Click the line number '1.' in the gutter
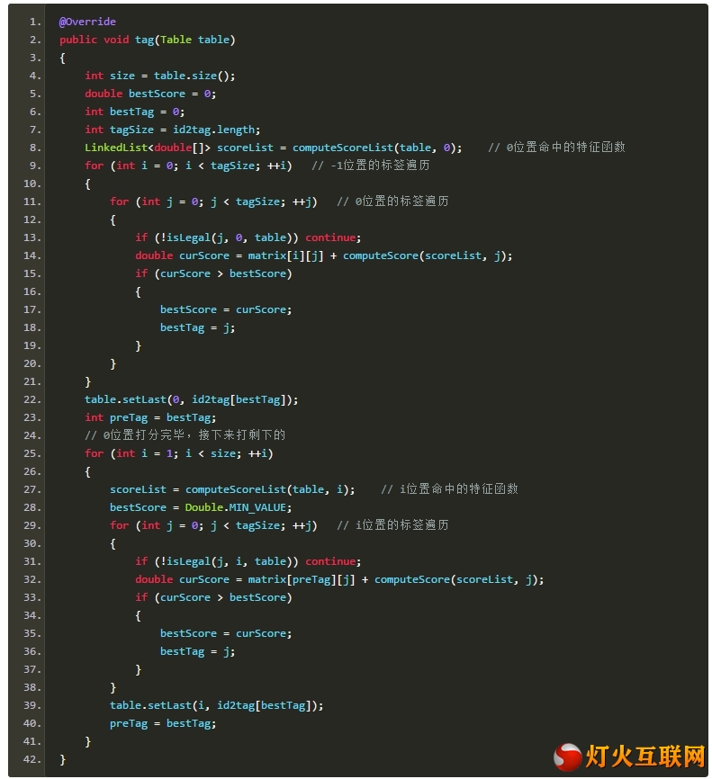Image resolution: width=712 pixels, height=779 pixels. (35, 22)
